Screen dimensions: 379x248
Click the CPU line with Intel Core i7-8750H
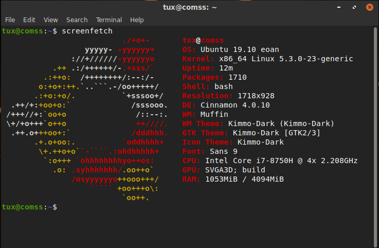pyautogui.click(x=269, y=161)
